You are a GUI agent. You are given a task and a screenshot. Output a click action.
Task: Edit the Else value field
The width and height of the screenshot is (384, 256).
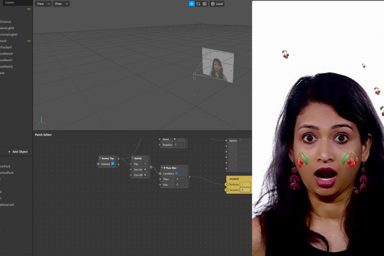click(x=180, y=185)
